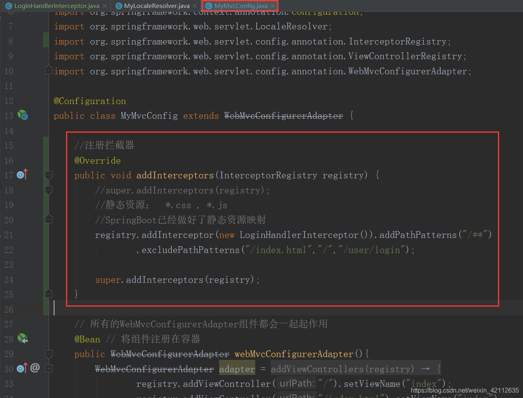This screenshot has height=398, width=523.
Task: Click line number 21 in the gutter
Action: (x=9, y=235)
